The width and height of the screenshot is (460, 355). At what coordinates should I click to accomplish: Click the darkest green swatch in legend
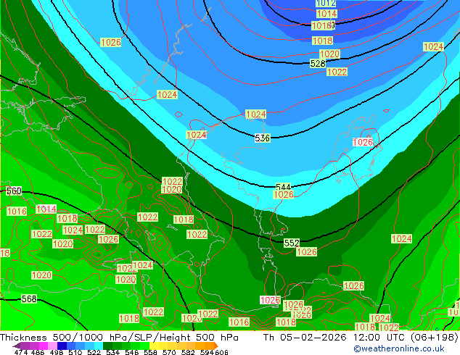[107, 346]
